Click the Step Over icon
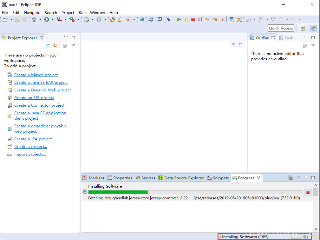Screen dimensions: 320x240 (215, 19)
